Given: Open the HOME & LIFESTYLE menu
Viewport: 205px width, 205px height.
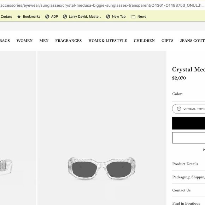Looking at the screenshot, I should (x=108, y=41).
